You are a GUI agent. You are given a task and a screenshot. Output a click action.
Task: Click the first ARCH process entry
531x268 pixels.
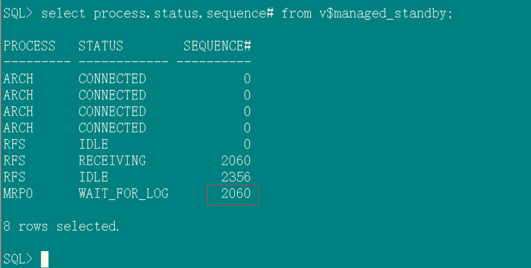(18, 79)
